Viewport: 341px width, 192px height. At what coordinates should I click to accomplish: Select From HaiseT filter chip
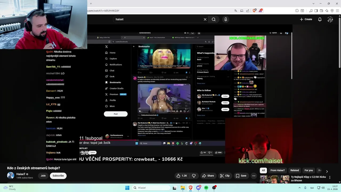[x=278, y=170]
